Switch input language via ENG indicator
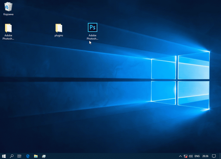The height and width of the screenshot is (159, 221). (x=197, y=156)
